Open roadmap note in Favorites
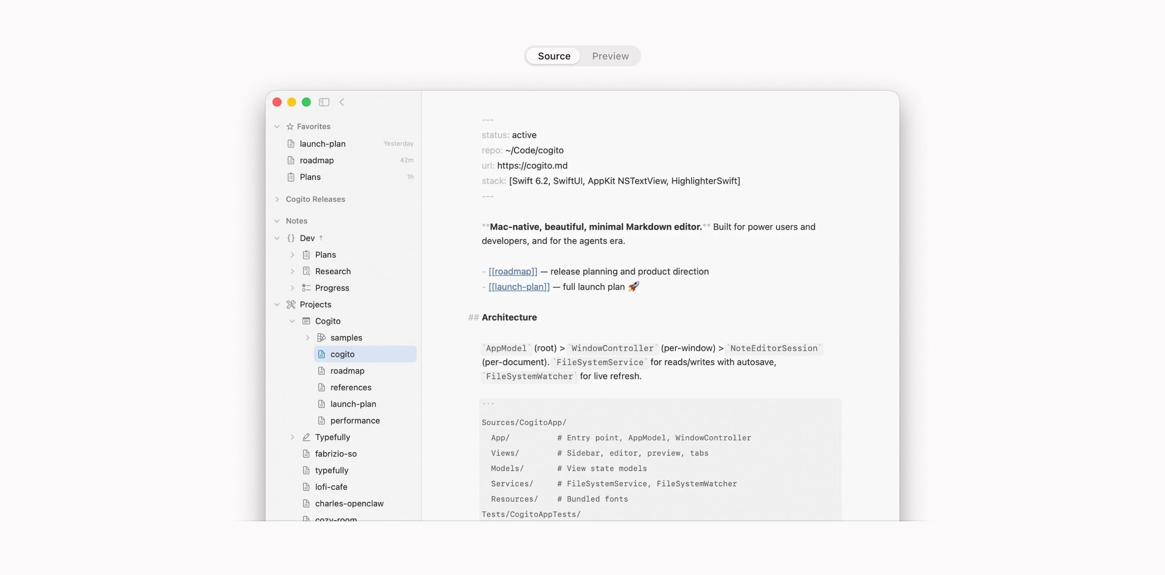This screenshot has height=575, width=1165. point(350,160)
